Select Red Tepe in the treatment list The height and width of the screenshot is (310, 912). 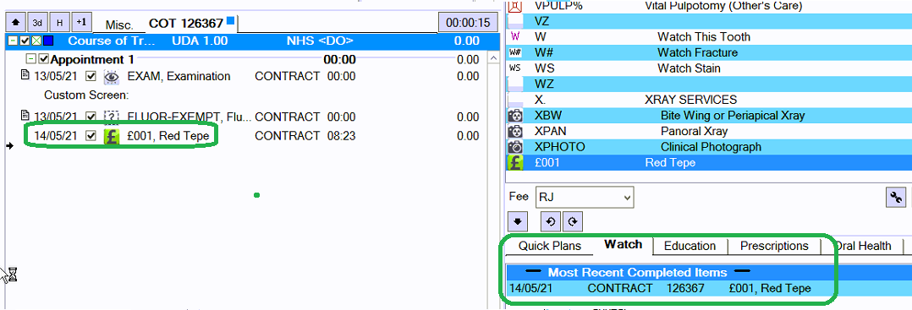(709, 163)
